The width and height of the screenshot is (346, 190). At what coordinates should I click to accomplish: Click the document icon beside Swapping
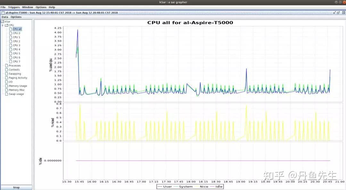pos(7,73)
